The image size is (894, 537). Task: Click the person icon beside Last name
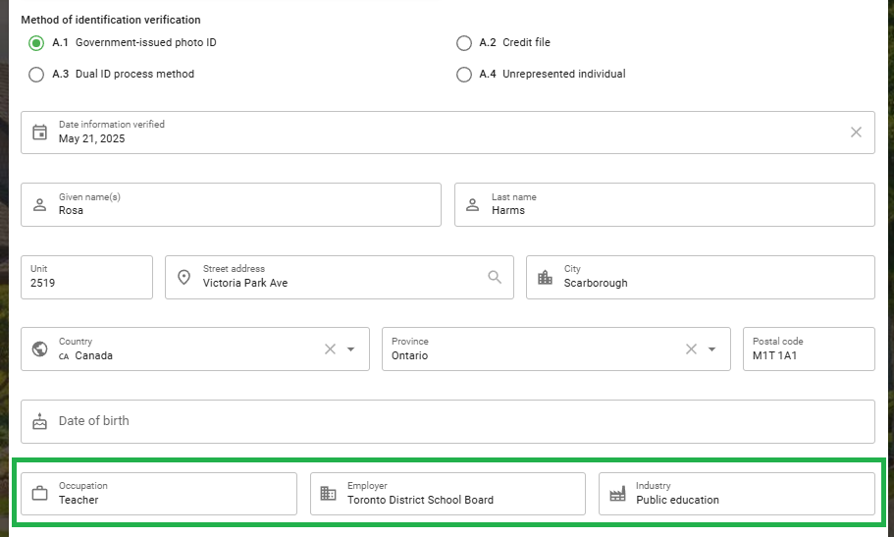click(x=473, y=205)
